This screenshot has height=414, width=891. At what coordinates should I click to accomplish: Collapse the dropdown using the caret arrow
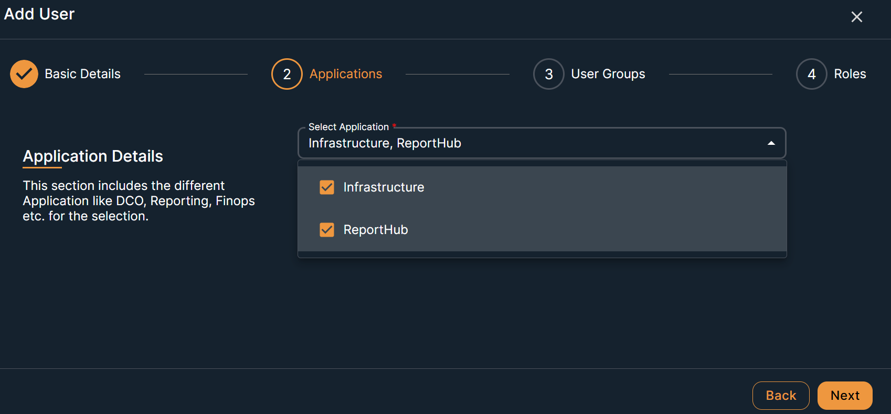pos(771,143)
